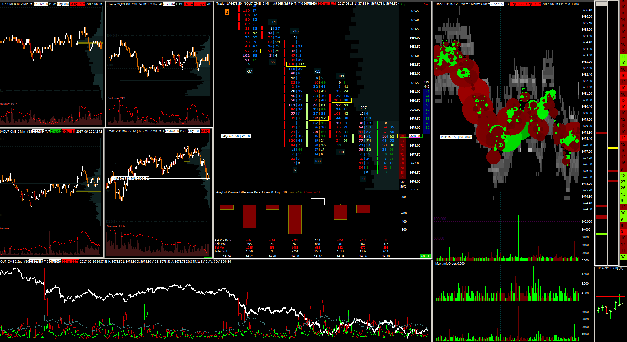The height and width of the screenshot is (342, 627).
Task: Click the AskV - BidV row label
Action: pyautogui.click(x=223, y=240)
